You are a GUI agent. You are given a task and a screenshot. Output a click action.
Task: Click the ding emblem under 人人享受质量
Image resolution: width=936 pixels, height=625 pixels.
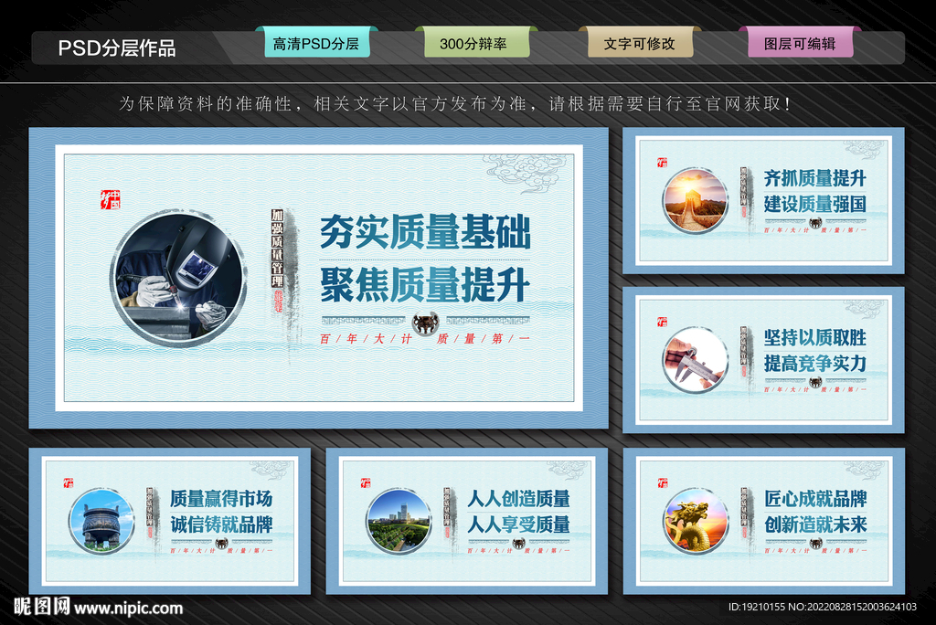coord(519,543)
